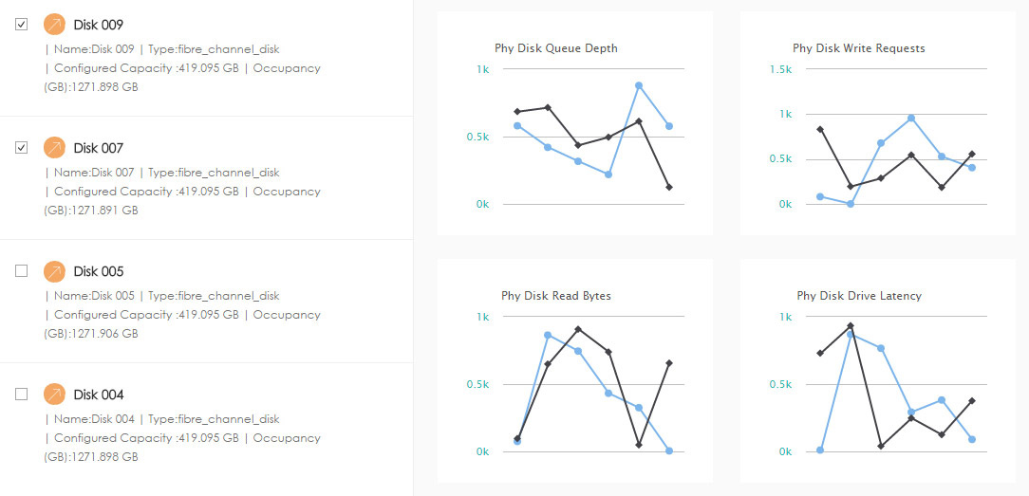Open the Disk 007 title link
The width and height of the screenshot is (1029, 496).
click(99, 148)
